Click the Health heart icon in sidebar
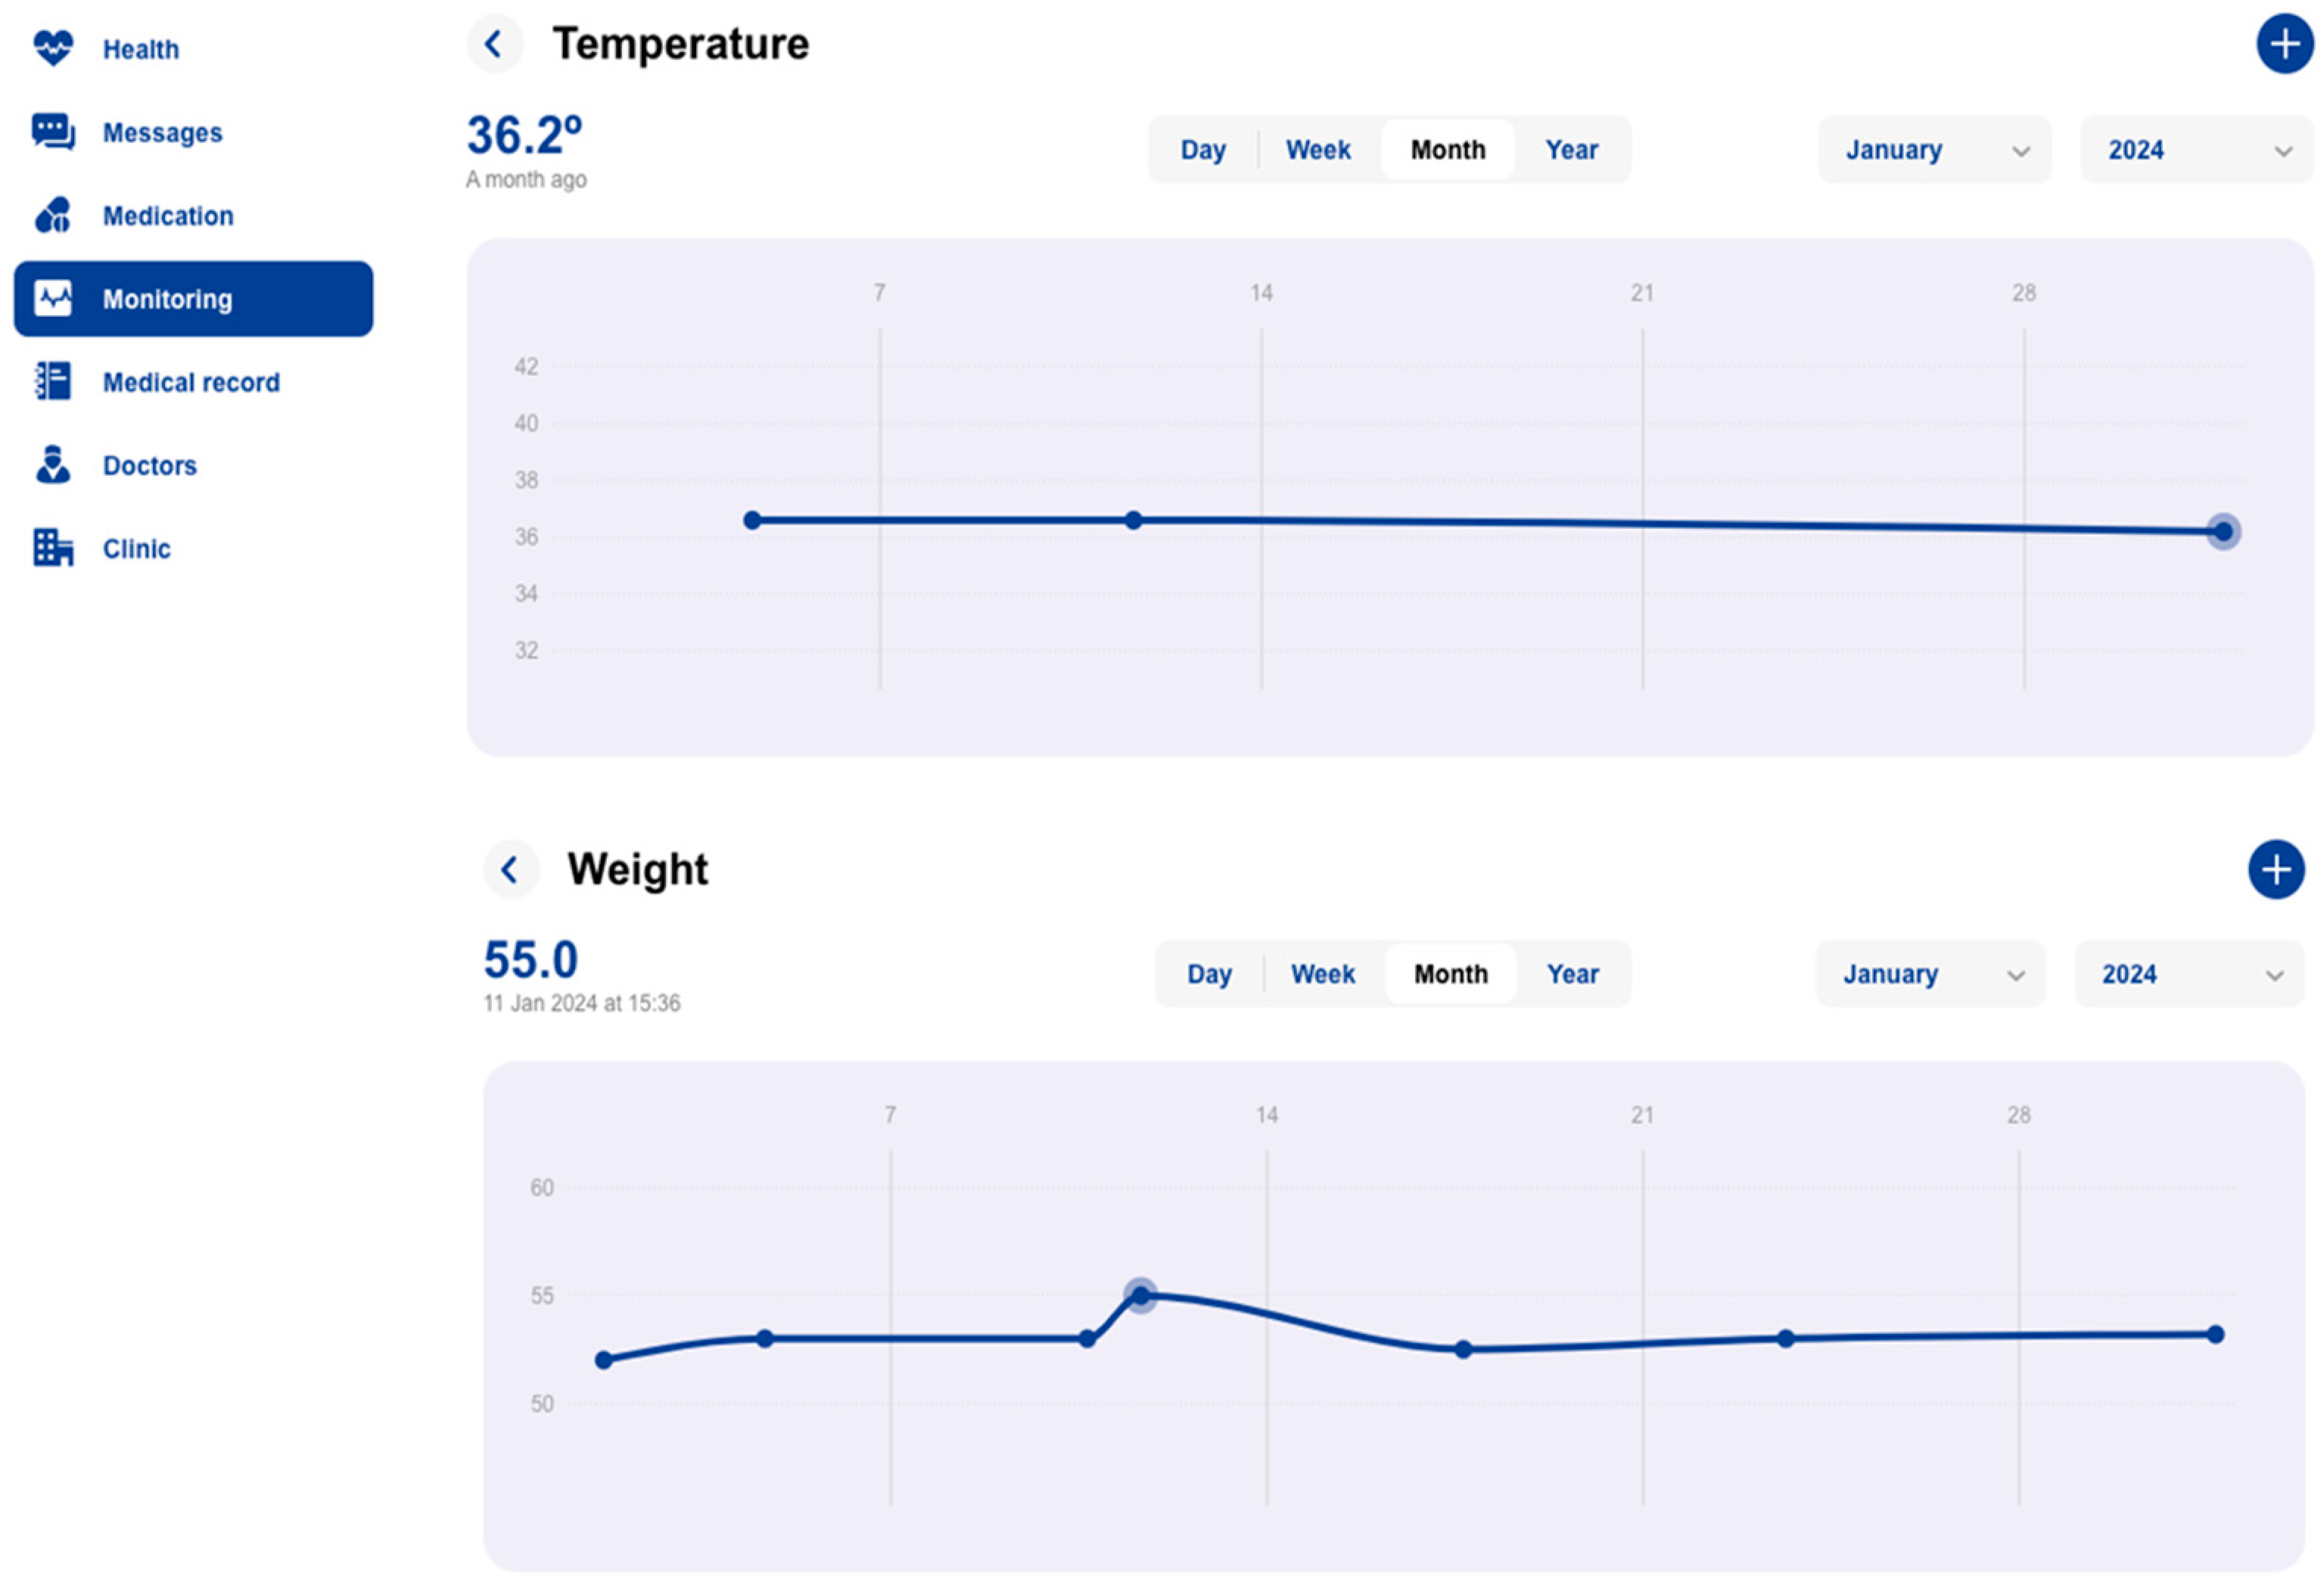Screen dimensions: 2324x1589 (53, 47)
